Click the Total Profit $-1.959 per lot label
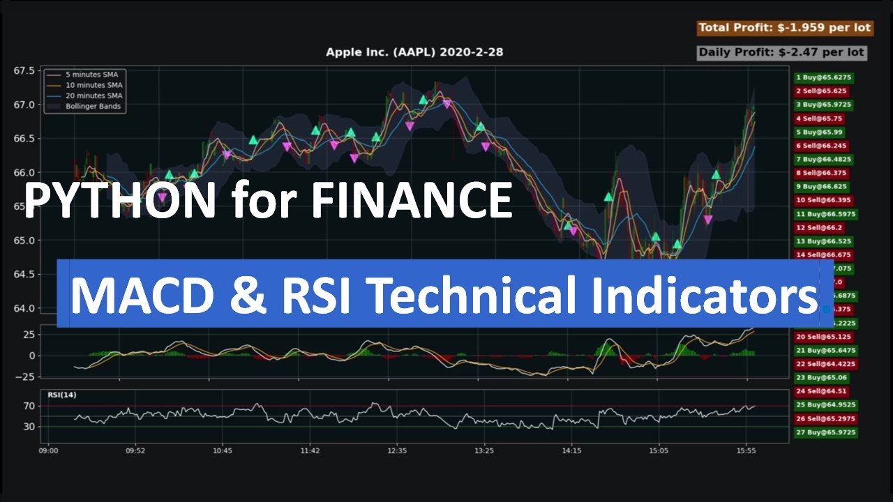The width and height of the screenshot is (893, 502). (785, 28)
